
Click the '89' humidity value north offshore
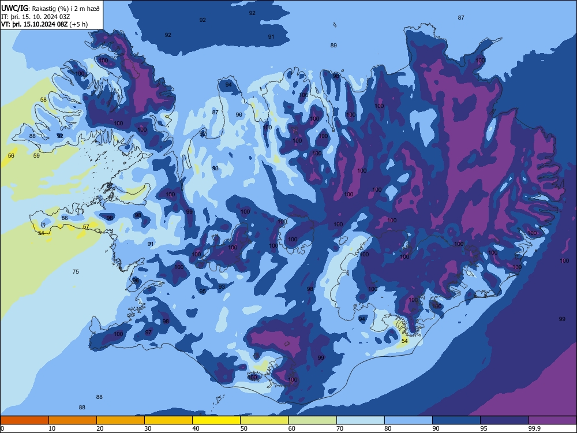[x=334, y=46]
